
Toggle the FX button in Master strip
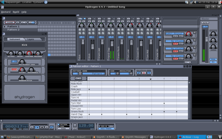pos(213,62)
